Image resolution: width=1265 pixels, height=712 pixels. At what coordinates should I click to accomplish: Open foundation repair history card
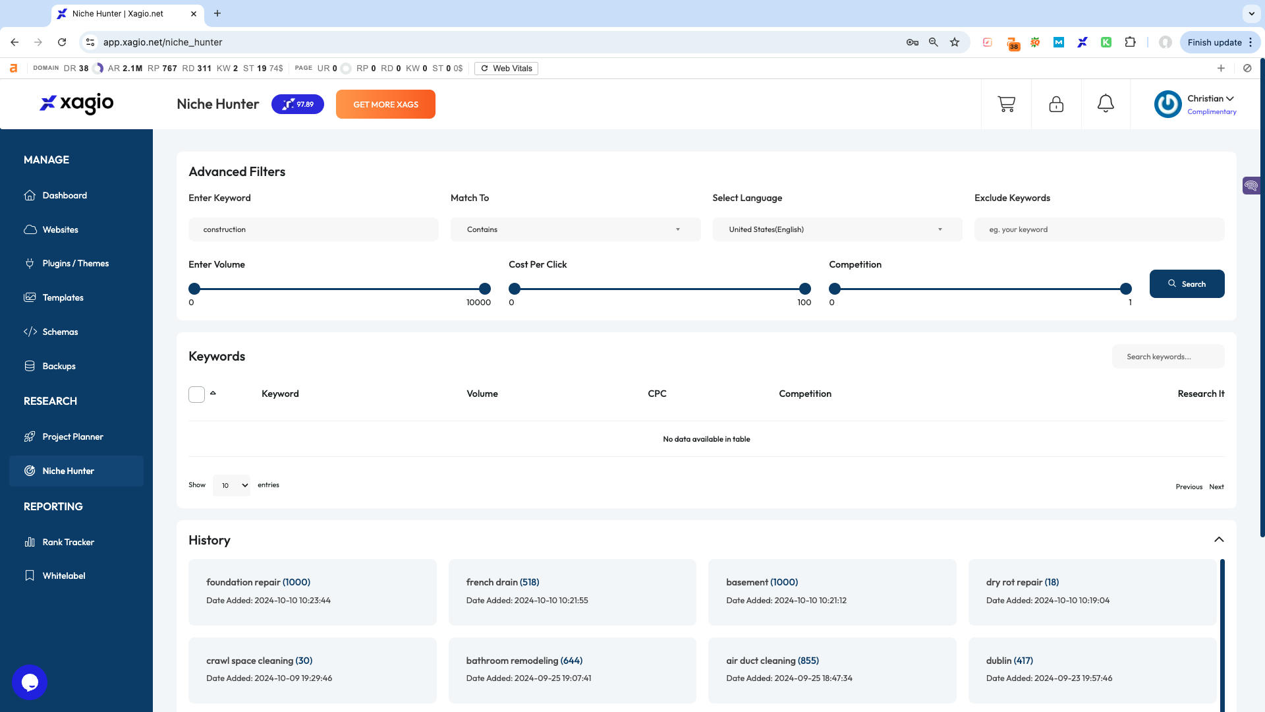click(x=312, y=591)
